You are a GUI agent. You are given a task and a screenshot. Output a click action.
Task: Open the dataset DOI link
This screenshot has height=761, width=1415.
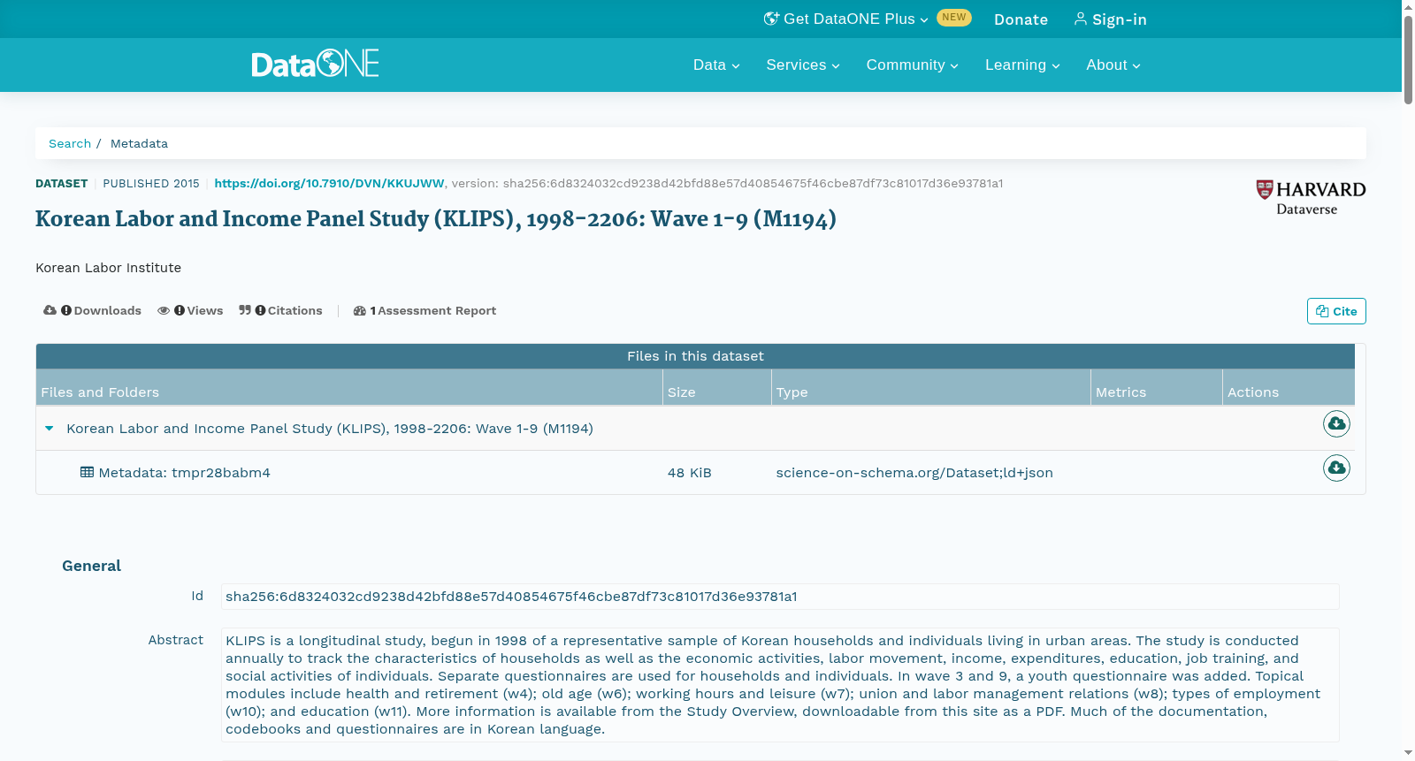[x=329, y=183]
